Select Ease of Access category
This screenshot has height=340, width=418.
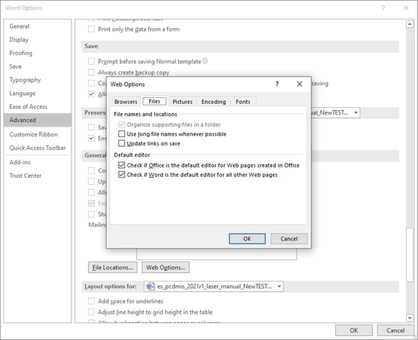coord(37,106)
